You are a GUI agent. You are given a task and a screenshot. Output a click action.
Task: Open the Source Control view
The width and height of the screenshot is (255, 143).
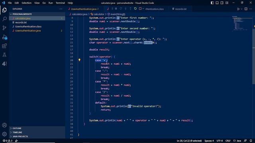click(4, 28)
